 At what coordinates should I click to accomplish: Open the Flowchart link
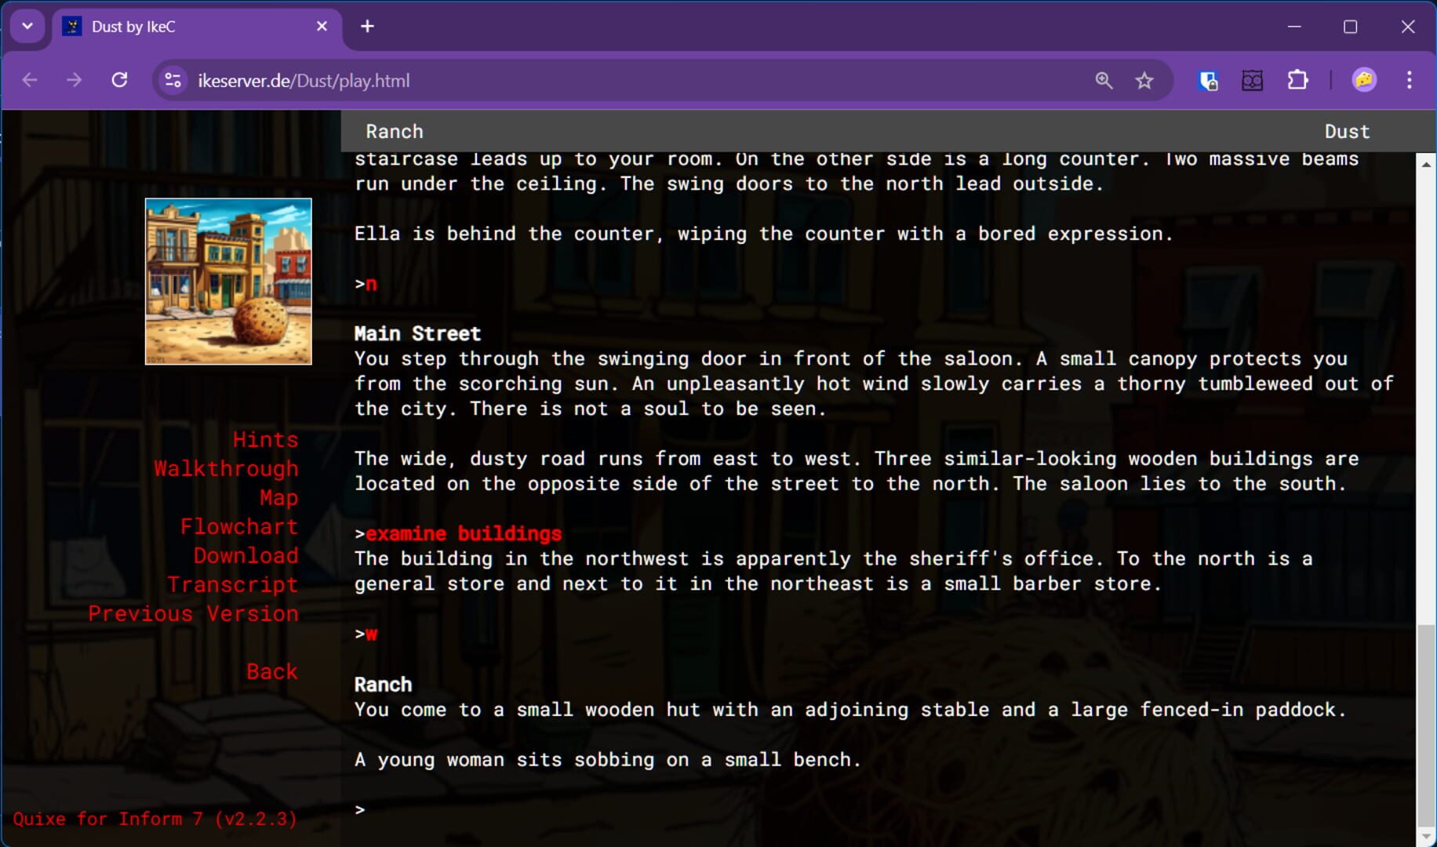click(x=239, y=526)
